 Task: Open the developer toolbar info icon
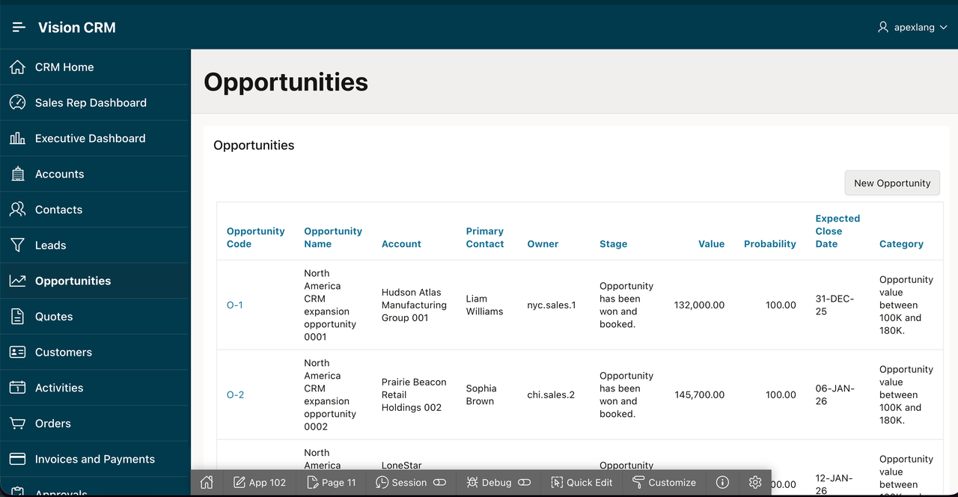pyautogui.click(x=722, y=483)
